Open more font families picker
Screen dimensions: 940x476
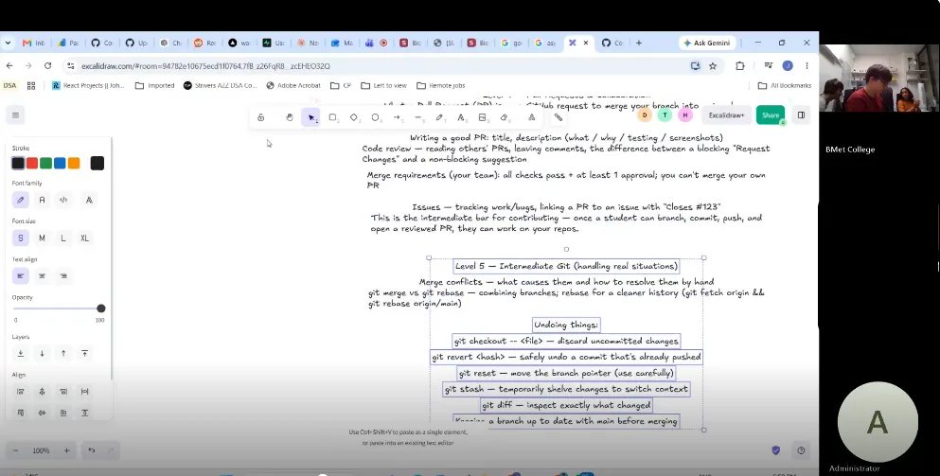pos(89,201)
